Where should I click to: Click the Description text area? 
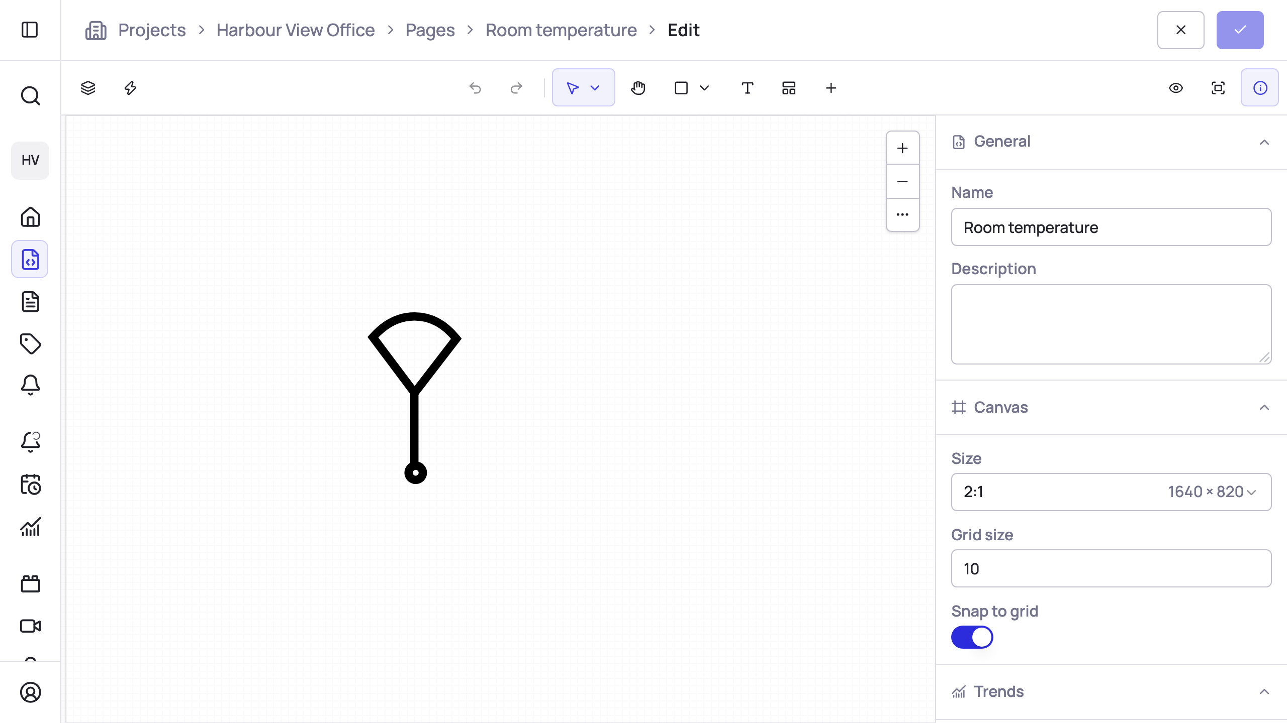coord(1111,324)
